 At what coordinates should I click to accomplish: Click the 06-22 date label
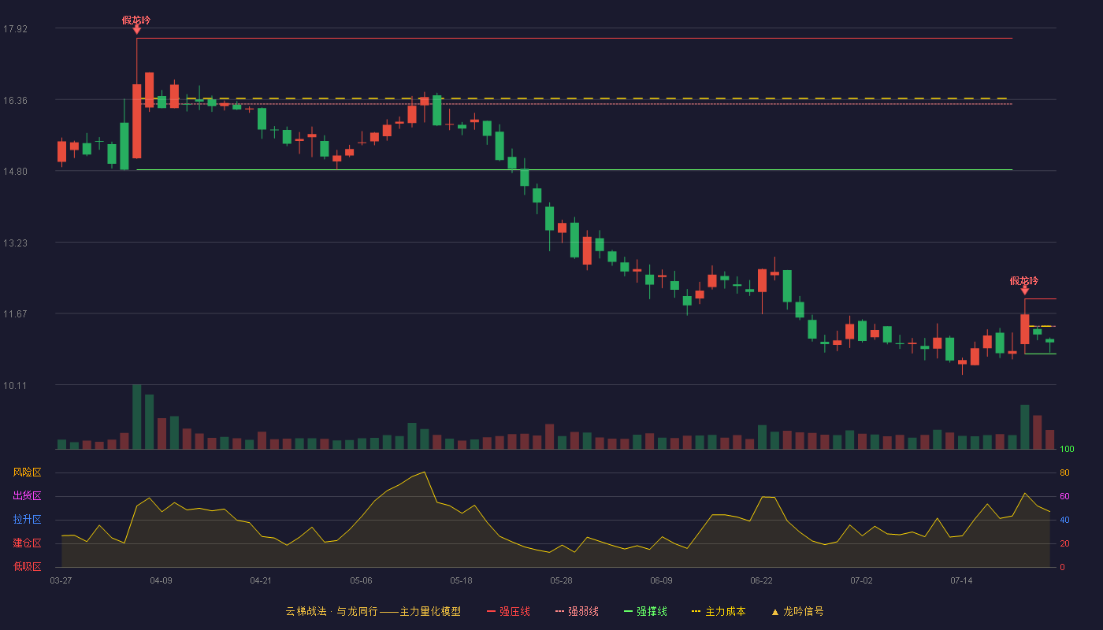tap(761, 580)
